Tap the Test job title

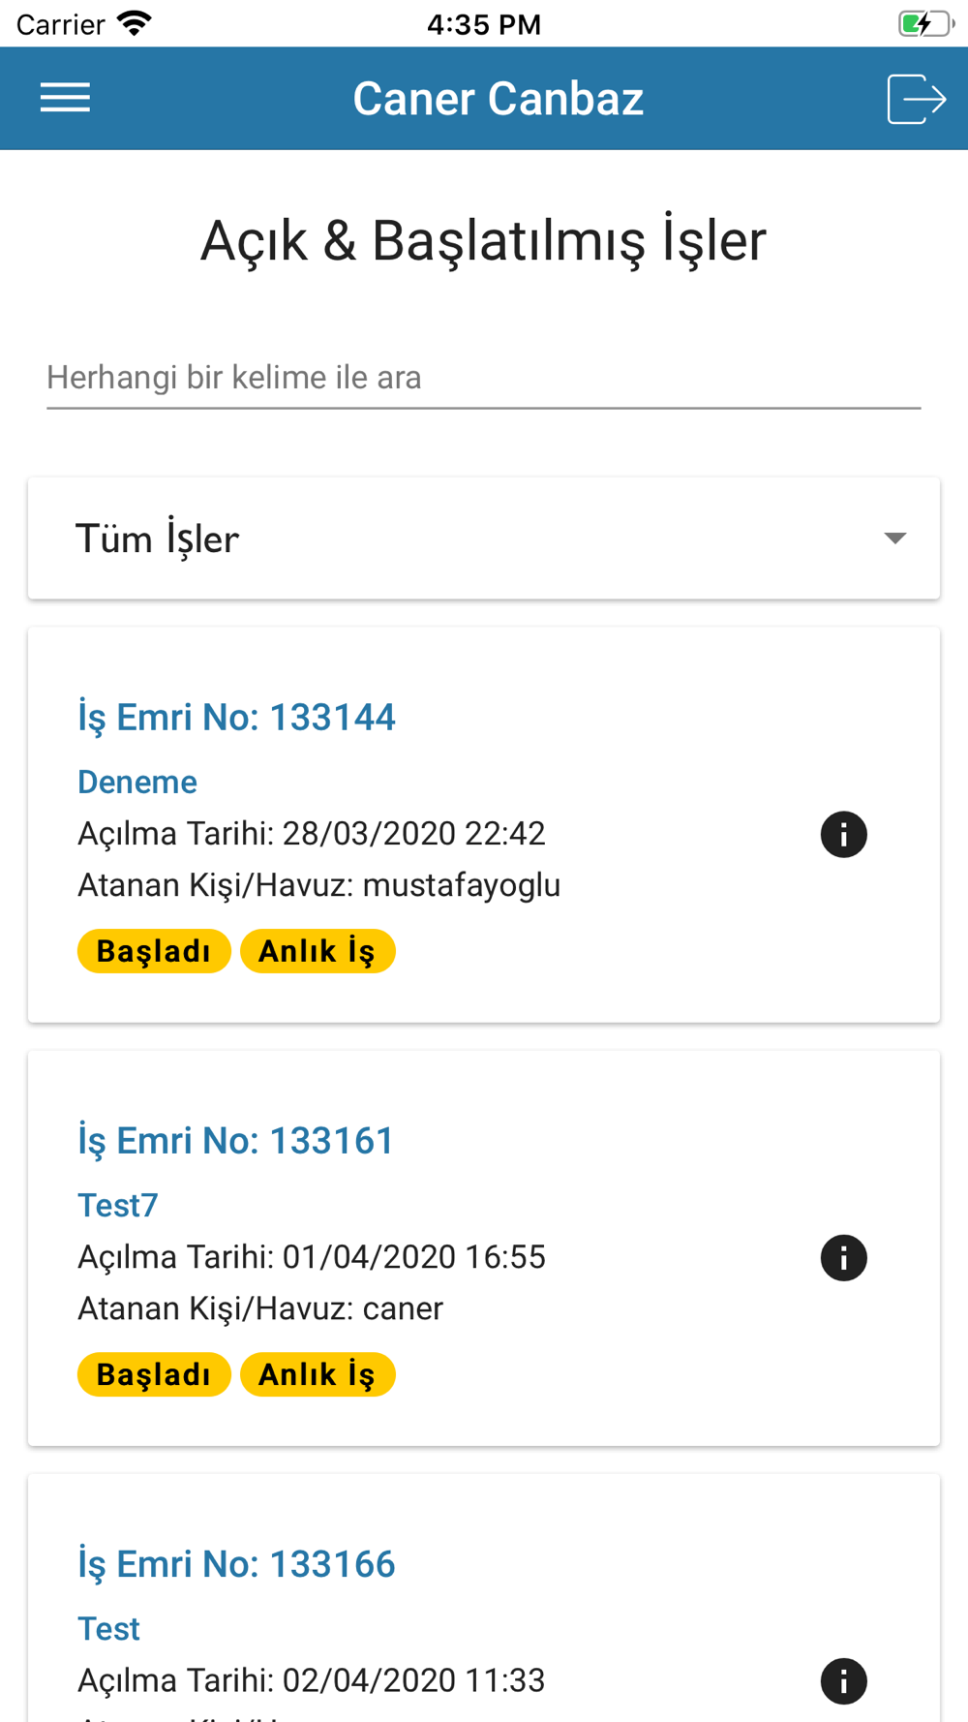point(108,1628)
